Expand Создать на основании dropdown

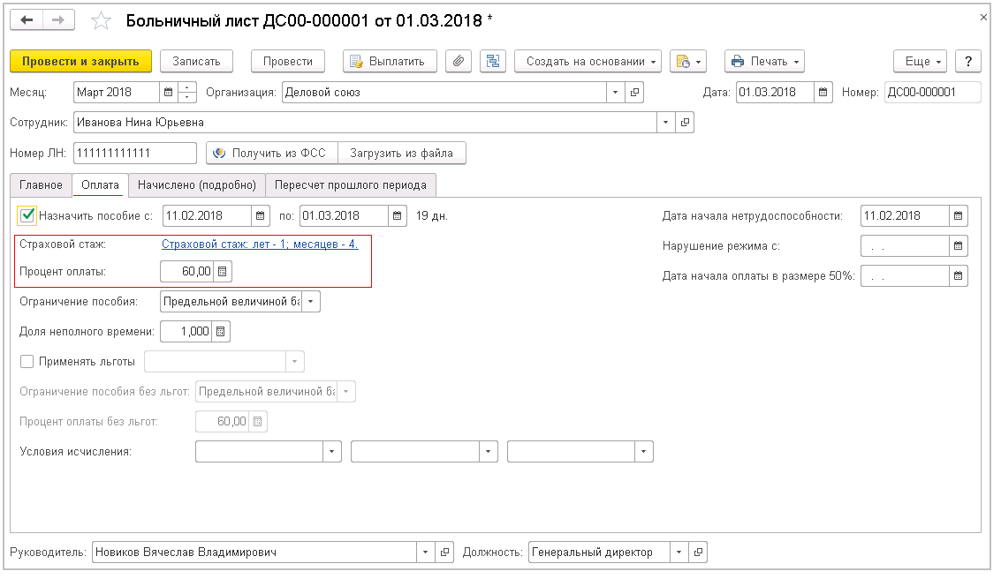click(588, 61)
